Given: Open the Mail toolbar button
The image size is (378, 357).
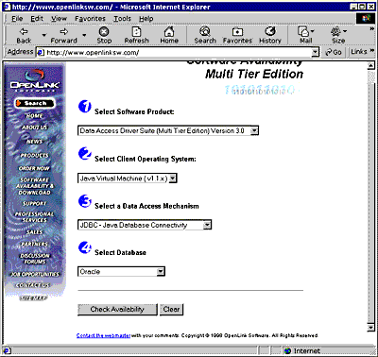Looking at the screenshot, I should click(x=305, y=35).
